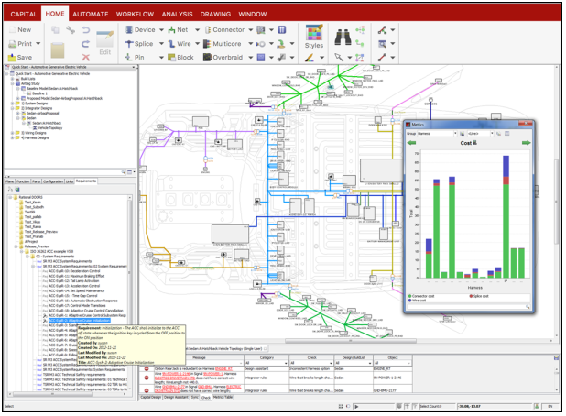The image size is (566, 416).
Task: Open the Connector dropdown arrow
Action: pyautogui.click(x=251, y=30)
